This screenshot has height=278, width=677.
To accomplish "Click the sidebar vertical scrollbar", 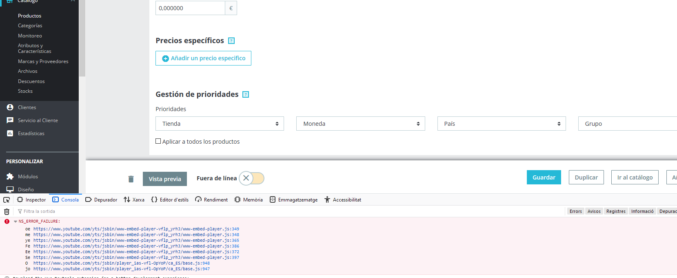I will 82,38.
